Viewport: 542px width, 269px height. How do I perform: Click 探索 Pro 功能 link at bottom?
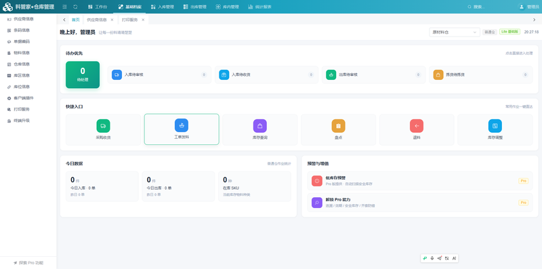coord(28,263)
